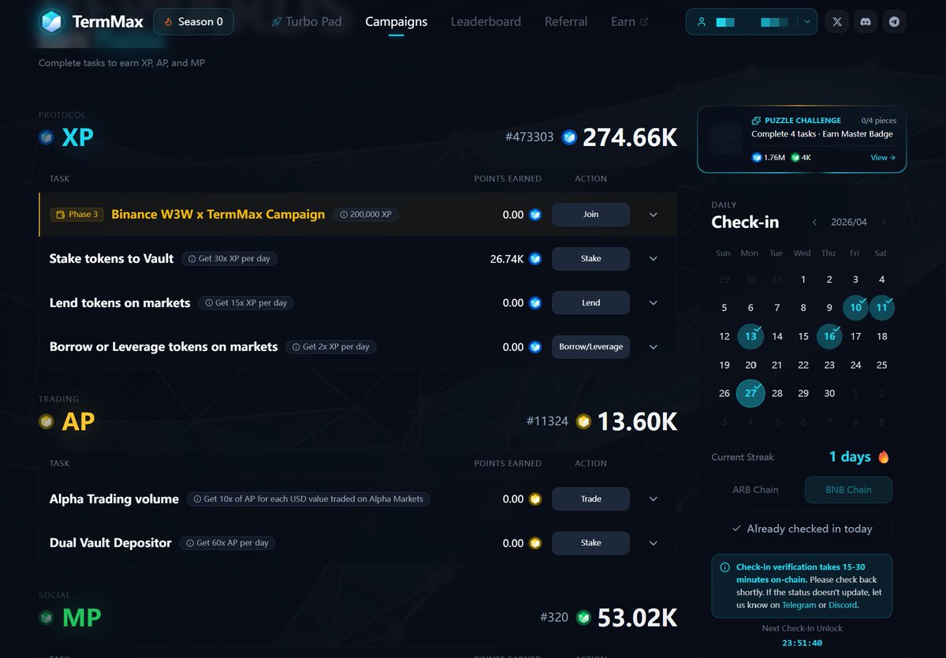The image size is (946, 658).
Task: Click the flame icon beside current streak
Action: 884,457
